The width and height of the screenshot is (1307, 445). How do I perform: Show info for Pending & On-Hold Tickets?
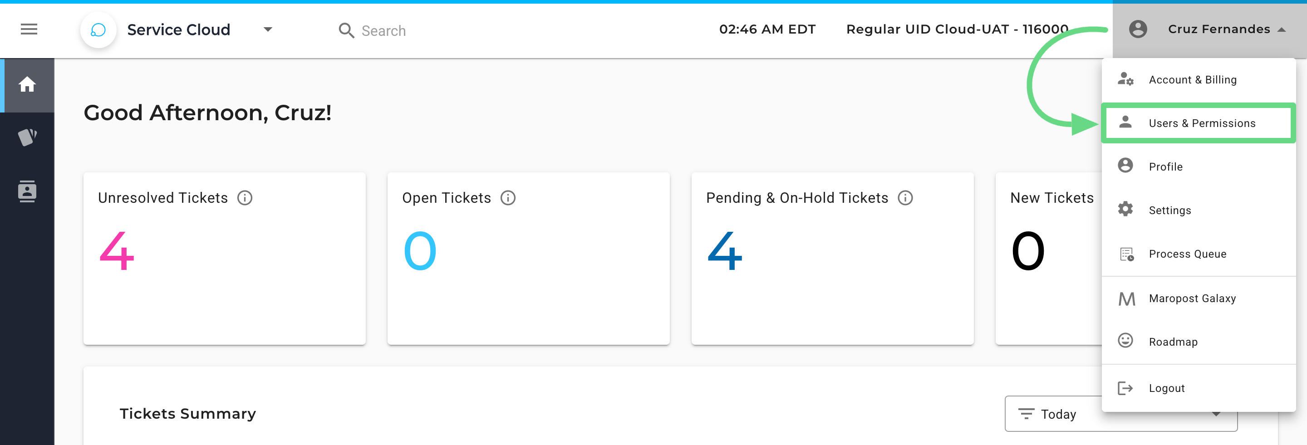coord(905,198)
